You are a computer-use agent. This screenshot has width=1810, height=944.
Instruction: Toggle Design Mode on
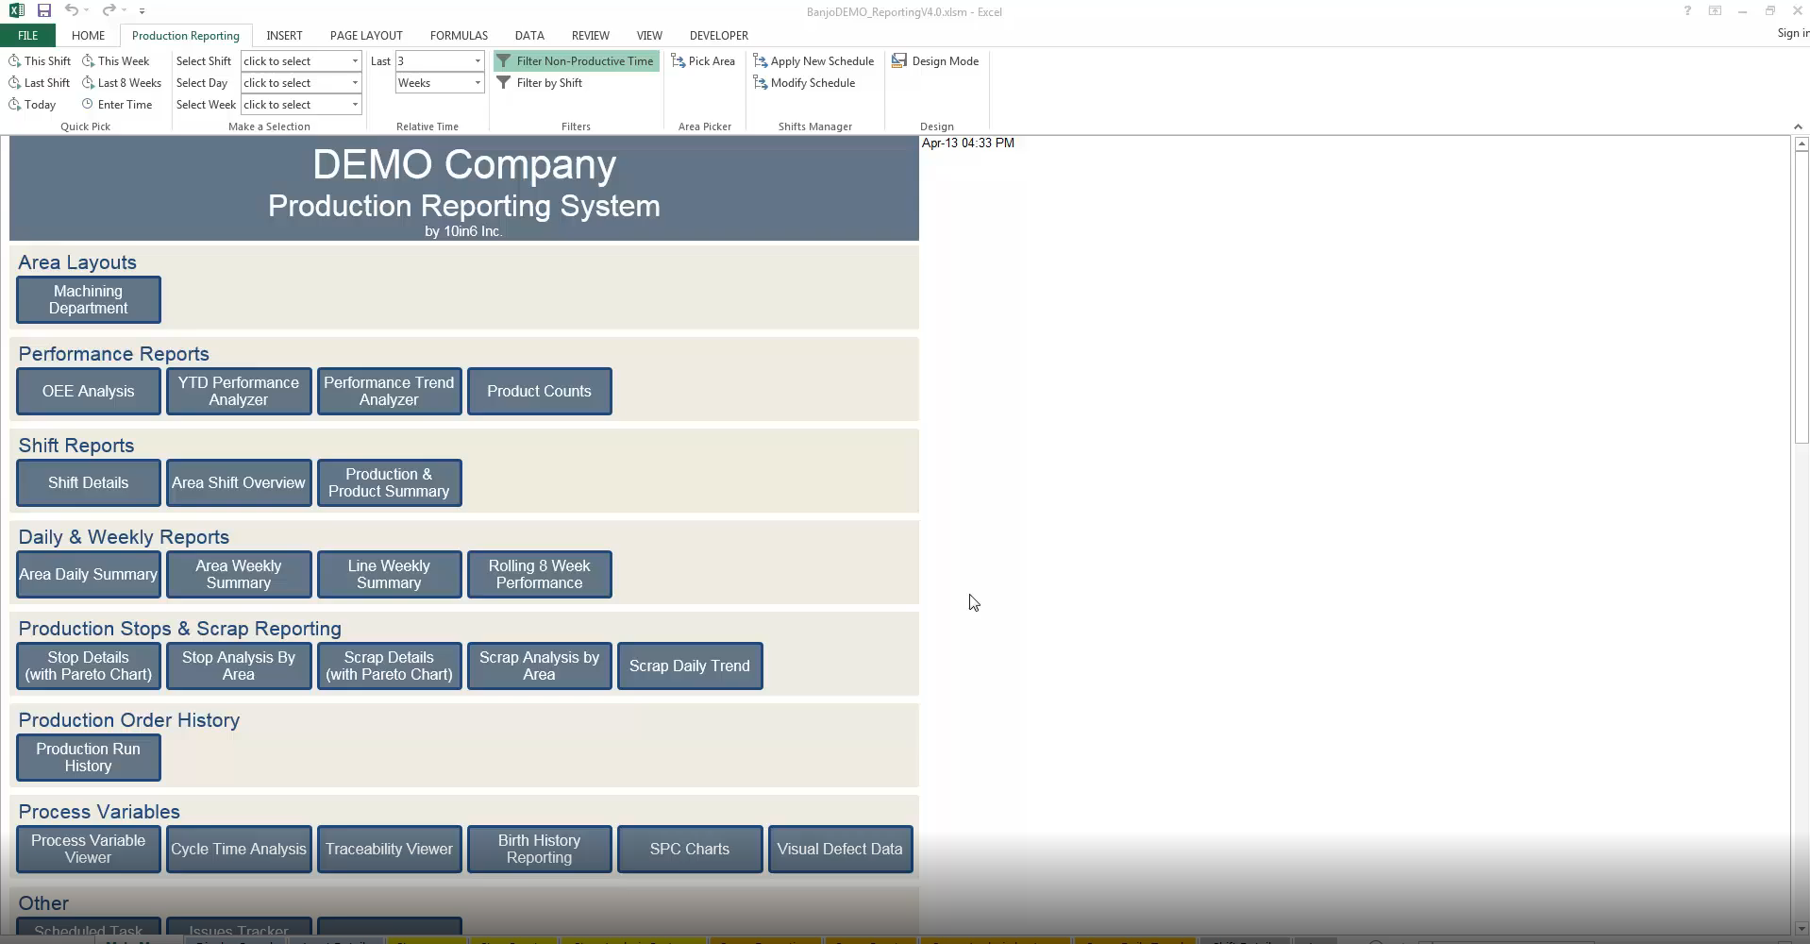(x=935, y=61)
